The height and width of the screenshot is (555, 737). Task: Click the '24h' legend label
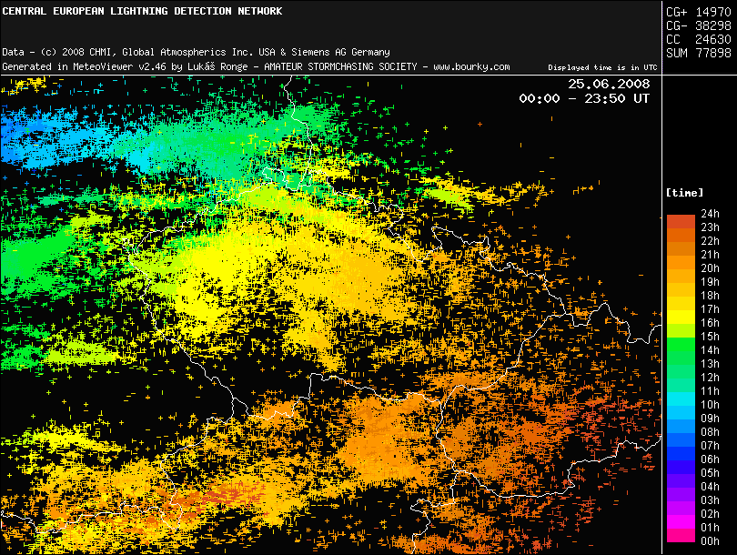point(710,214)
